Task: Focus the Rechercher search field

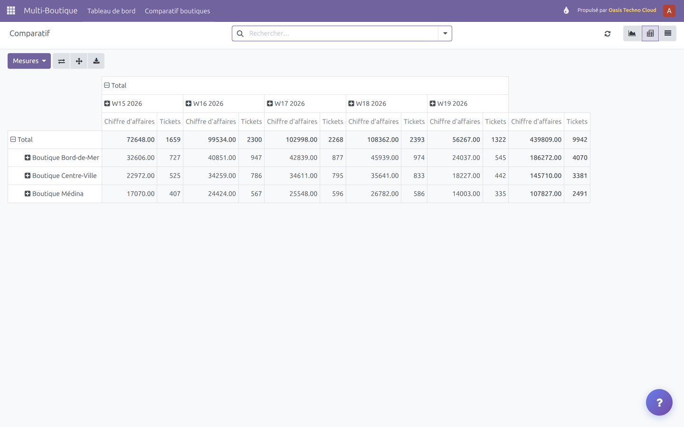Action: (x=342, y=34)
